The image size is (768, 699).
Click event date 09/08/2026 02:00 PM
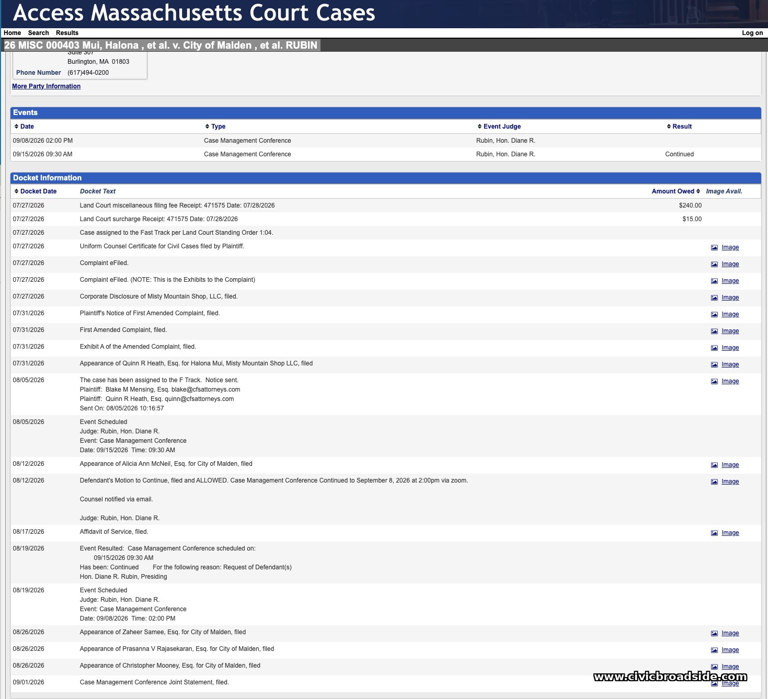coord(43,141)
